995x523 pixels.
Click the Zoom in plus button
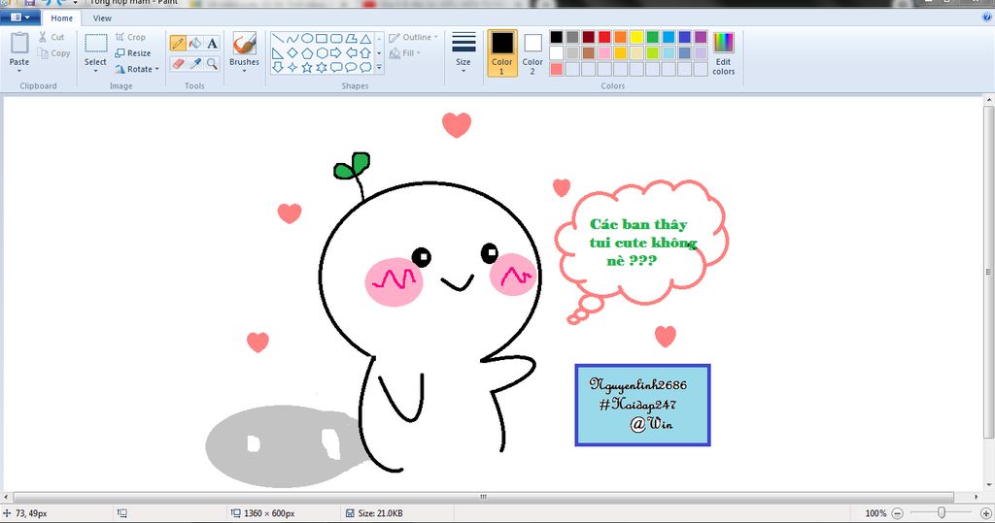point(986,513)
